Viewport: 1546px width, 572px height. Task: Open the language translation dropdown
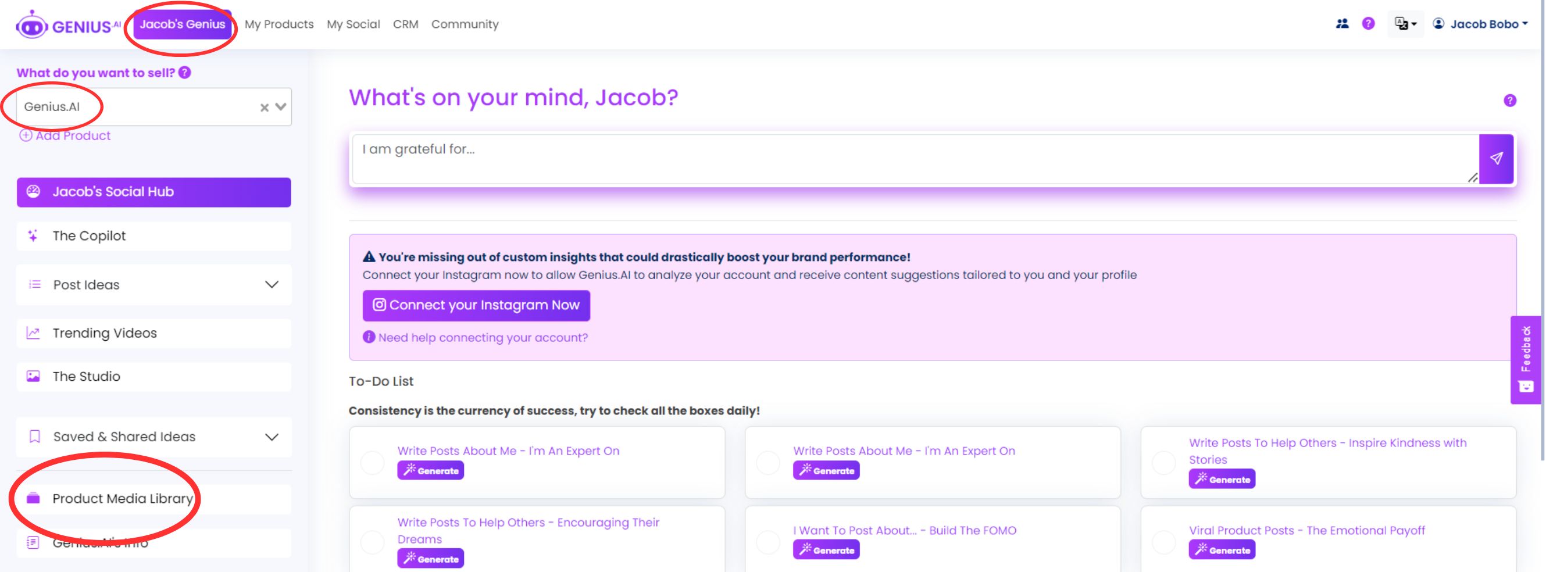(x=1405, y=24)
